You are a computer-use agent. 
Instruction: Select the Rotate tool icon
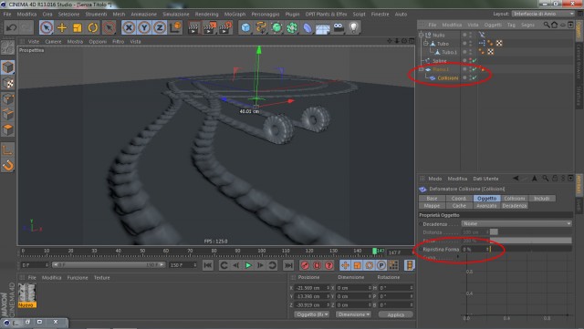(93, 27)
